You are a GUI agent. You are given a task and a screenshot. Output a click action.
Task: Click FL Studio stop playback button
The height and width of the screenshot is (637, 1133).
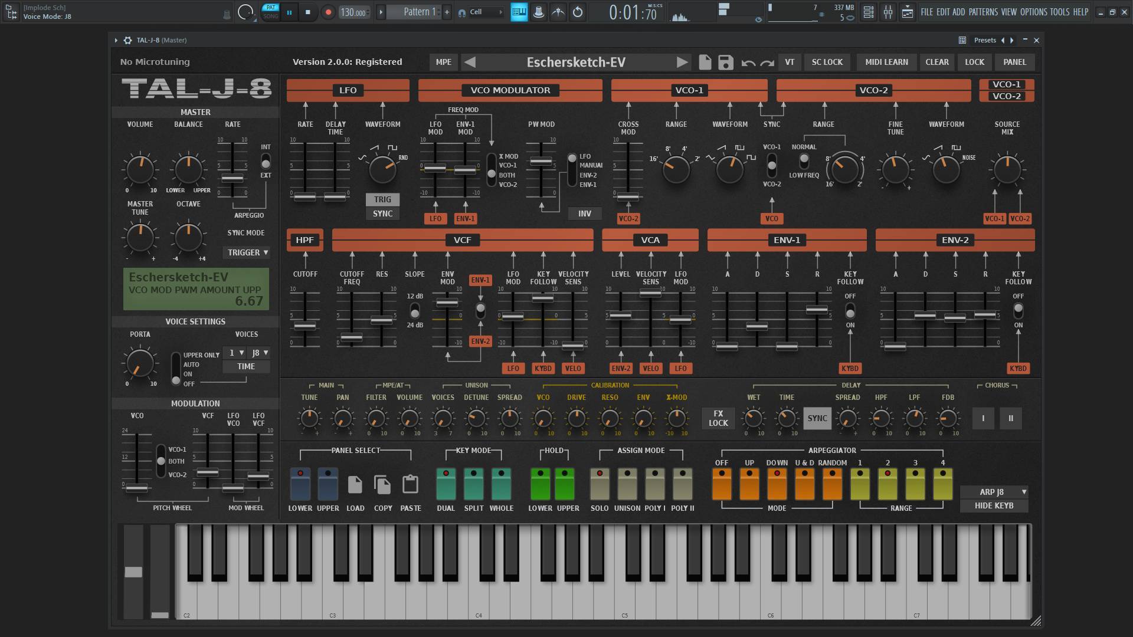[307, 12]
